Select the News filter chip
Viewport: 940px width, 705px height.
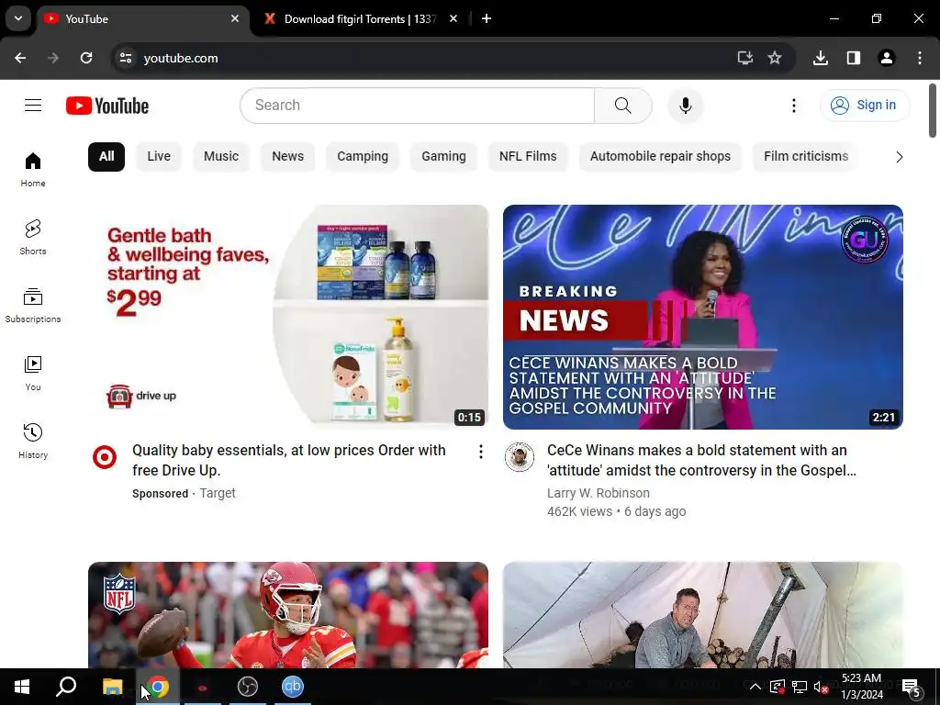click(x=287, y=156)
